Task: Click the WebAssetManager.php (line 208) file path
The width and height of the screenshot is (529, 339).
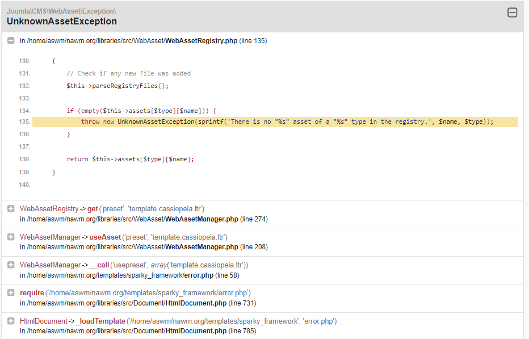Action: click(x=144, y=247)
